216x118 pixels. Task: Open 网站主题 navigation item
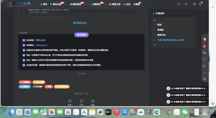(x=56, y=4)
